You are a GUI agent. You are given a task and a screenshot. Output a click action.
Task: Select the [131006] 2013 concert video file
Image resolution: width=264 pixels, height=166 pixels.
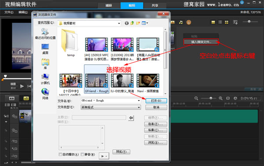click(x=122, y=49)
